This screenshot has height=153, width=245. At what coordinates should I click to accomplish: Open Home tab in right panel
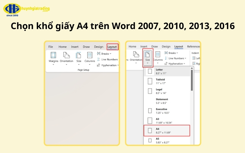pyautogui.click(x=132, y=47)
